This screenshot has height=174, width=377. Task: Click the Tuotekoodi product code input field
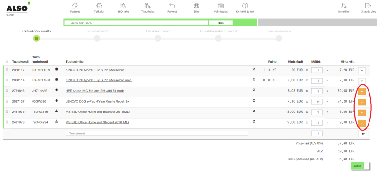click(x=157, y=134)
